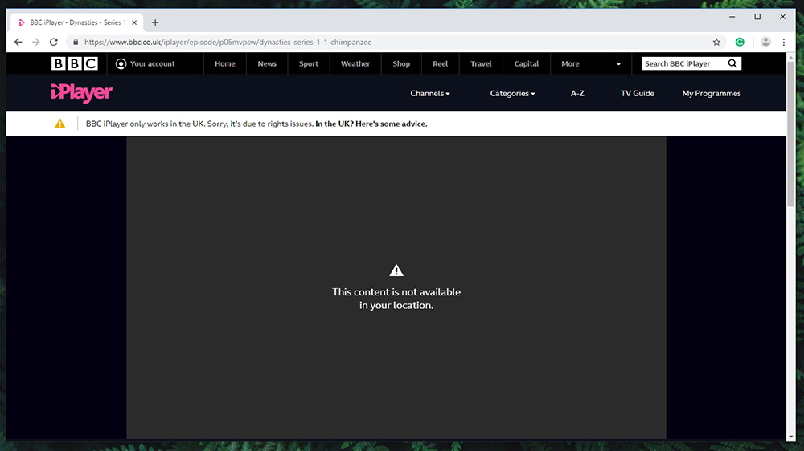Expand the More menu
Screen dimensions: 804x451
click(x=591, y=63)
